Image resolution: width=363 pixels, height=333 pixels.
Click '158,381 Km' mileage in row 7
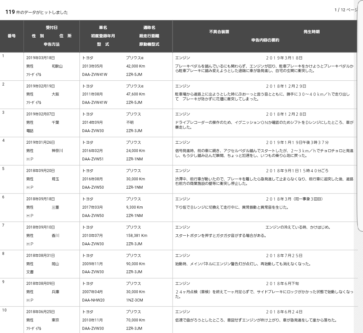pyautogui.click(x=137, y=236)
